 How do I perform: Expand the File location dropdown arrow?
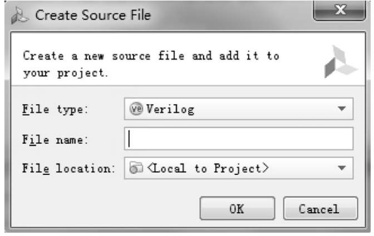tap(342, 168)
